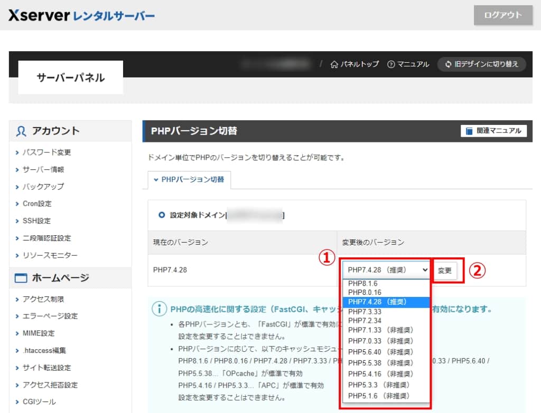Click the PHPバージョン切替 page heading
Image resolution: width=541 pixels, height=413 pixels.
194,131
